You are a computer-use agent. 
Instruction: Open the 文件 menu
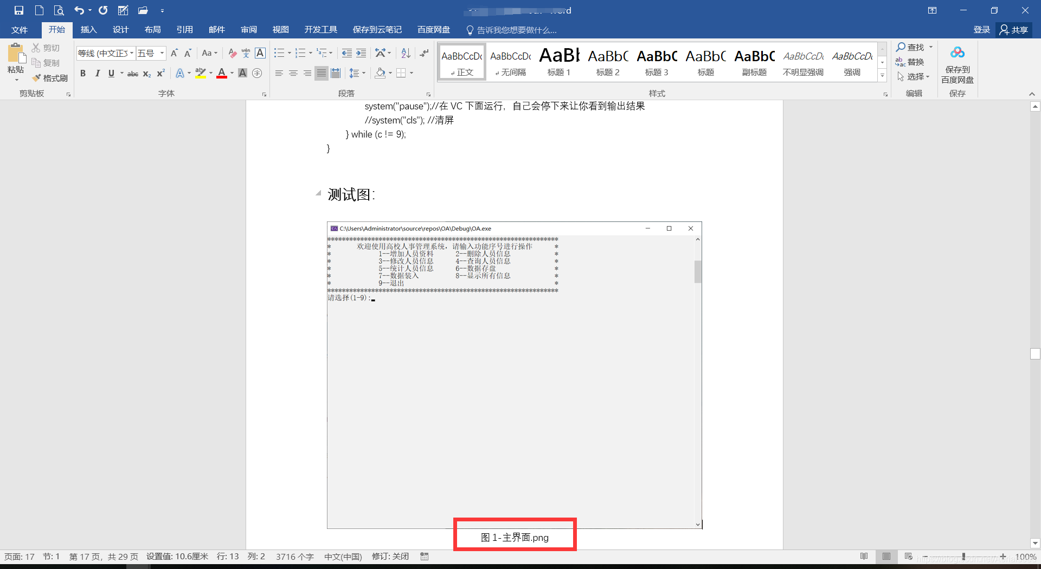[20, 30]
